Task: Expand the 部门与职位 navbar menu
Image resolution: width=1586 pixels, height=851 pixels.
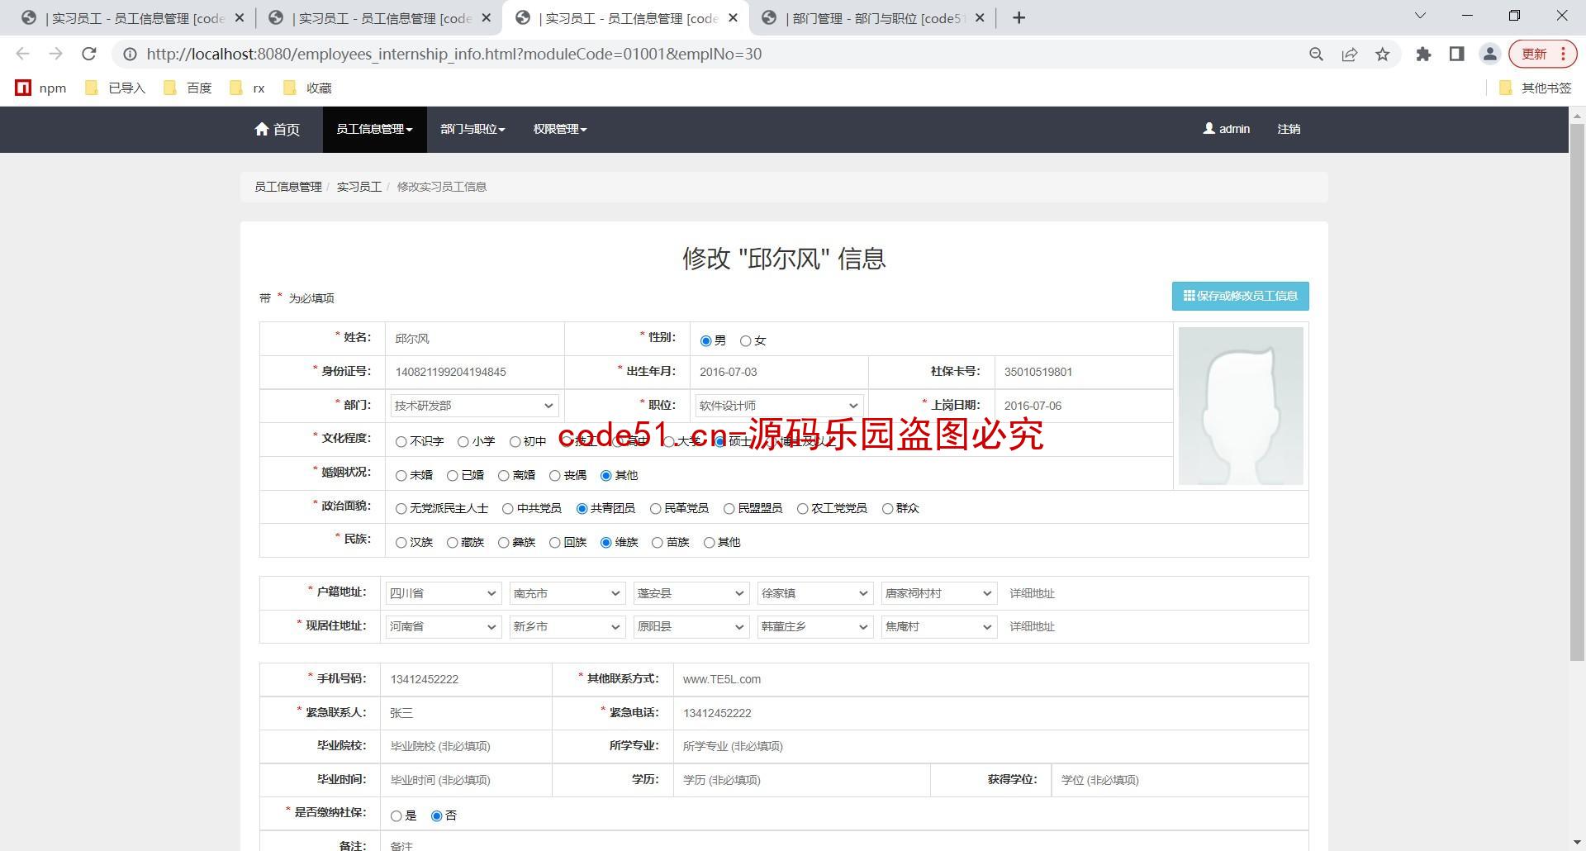Action: coord(472,129)
